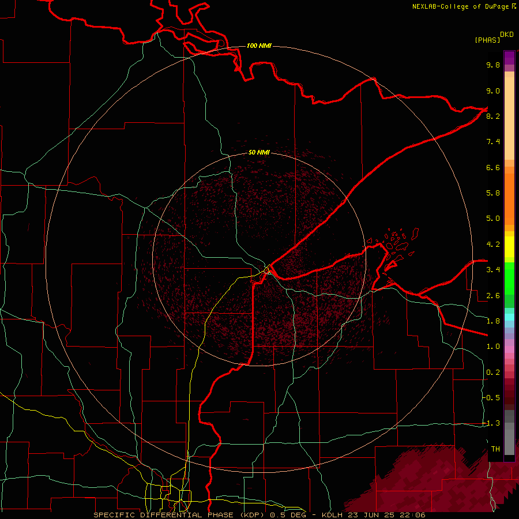The height and width of the screenshot is (519, 519).
Task: Click the 5.0 scale value
Action: (x=493, y=219)
